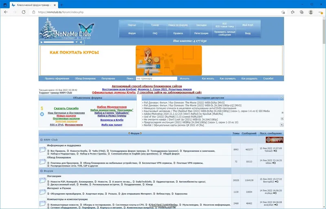Click the audio player progress bar
This screenshot has width=326, height=209.
(59, 42)
